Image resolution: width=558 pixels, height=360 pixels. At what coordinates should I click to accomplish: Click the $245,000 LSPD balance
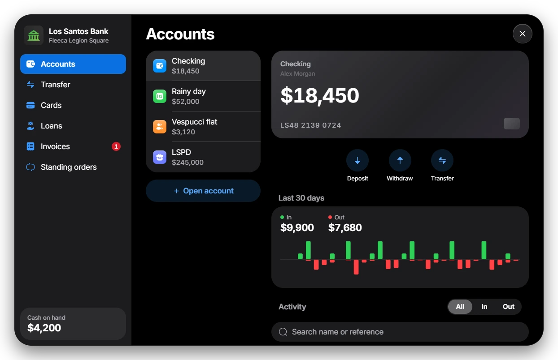point(187,163)
